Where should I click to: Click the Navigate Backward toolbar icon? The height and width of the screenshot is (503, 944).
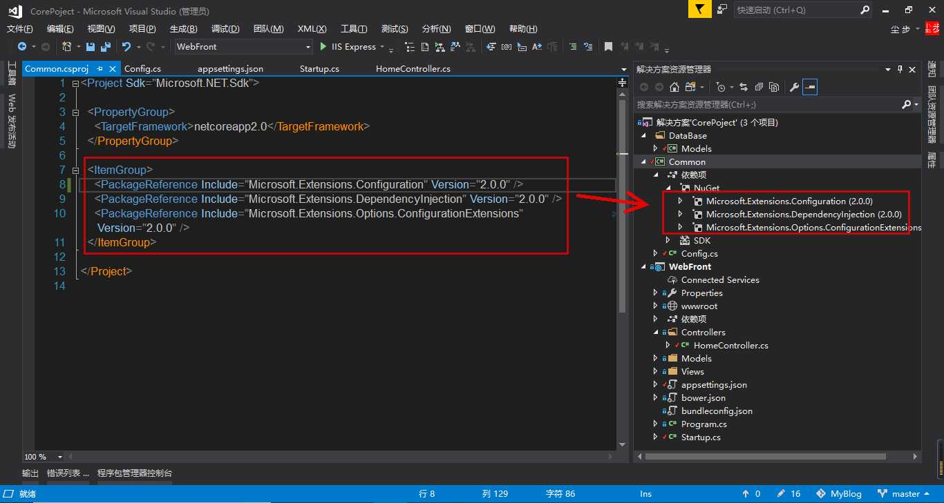pyautogui.click(x=22, y=47)
